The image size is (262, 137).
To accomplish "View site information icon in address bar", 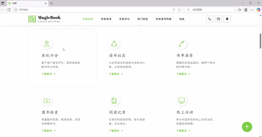I will pos(16,10).
